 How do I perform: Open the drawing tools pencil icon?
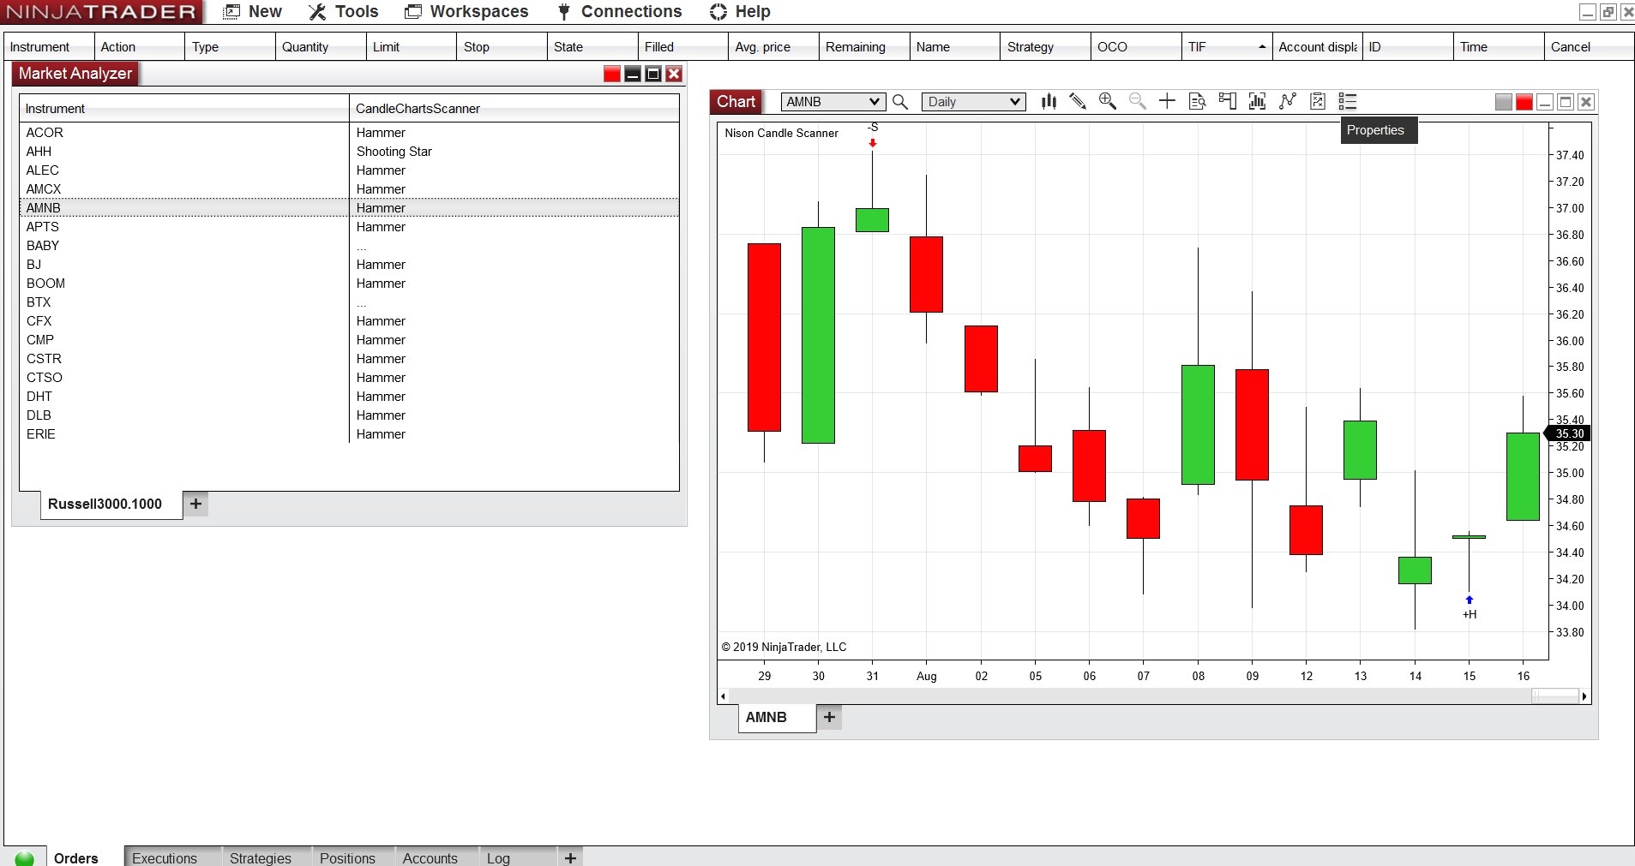pyautogui.click(x=1078, y=102)
